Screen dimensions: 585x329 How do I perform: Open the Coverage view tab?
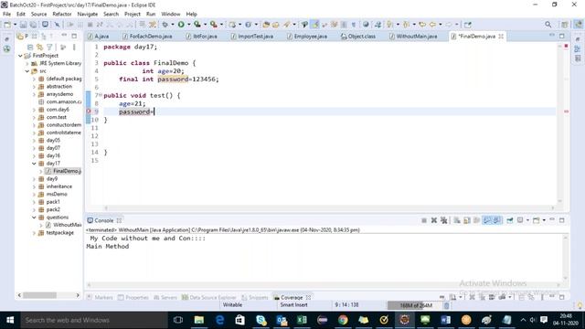[292, 297]
